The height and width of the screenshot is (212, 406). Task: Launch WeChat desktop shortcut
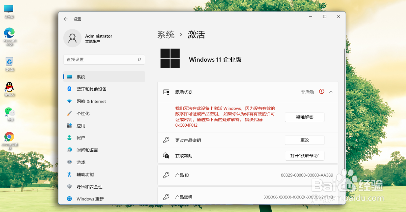[10, 114]
